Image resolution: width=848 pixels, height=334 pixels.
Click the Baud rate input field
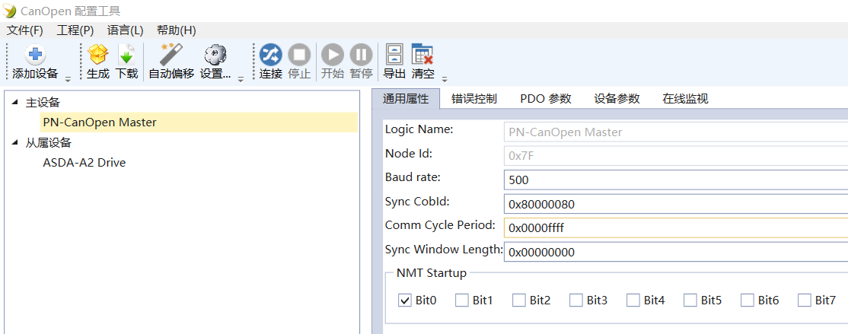pos(675,180)
